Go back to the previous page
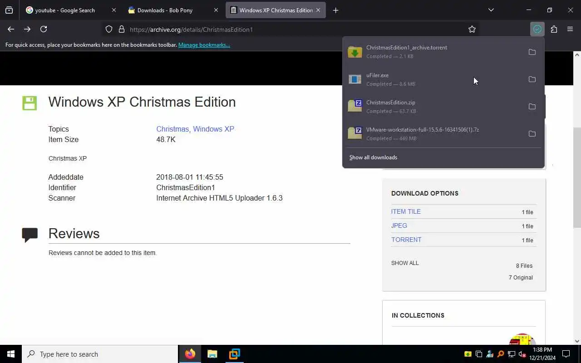Screen dimensions: 581x363 coord(11,29)
